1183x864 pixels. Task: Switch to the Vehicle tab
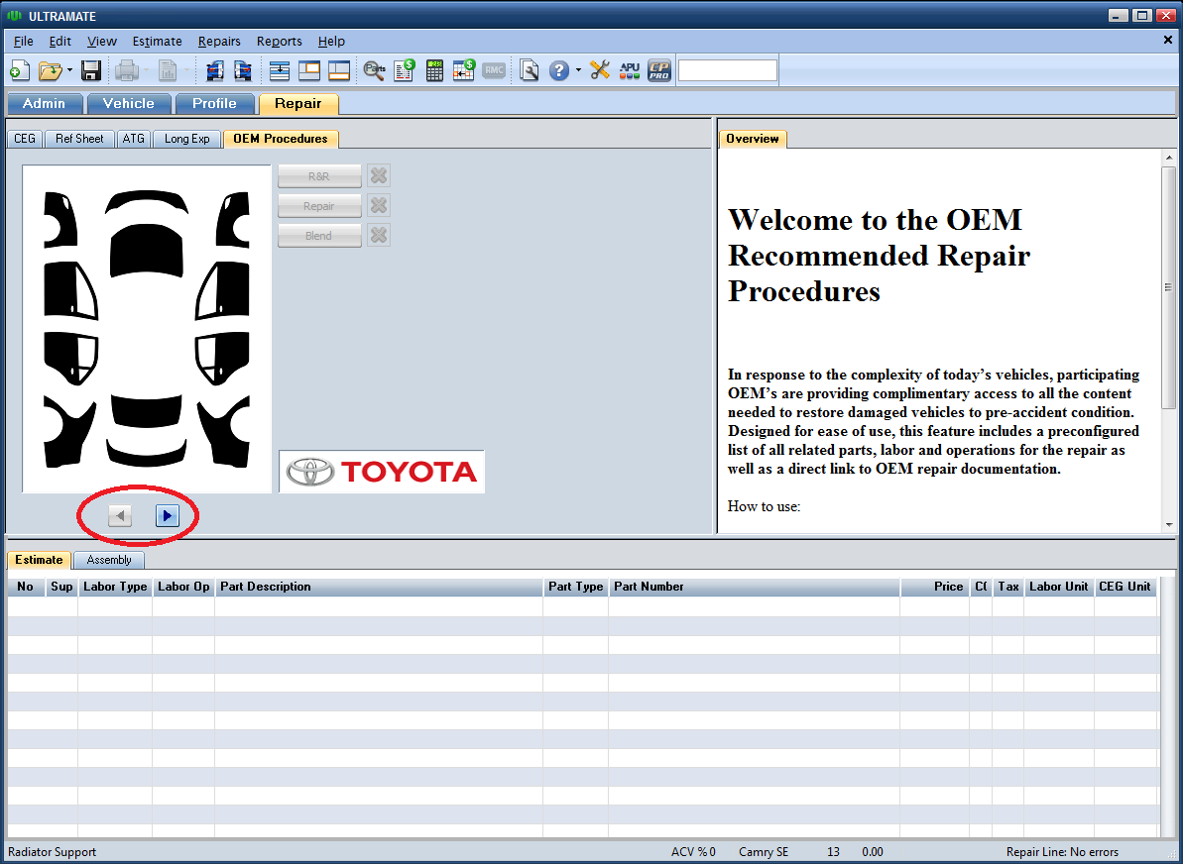point(128,103)
